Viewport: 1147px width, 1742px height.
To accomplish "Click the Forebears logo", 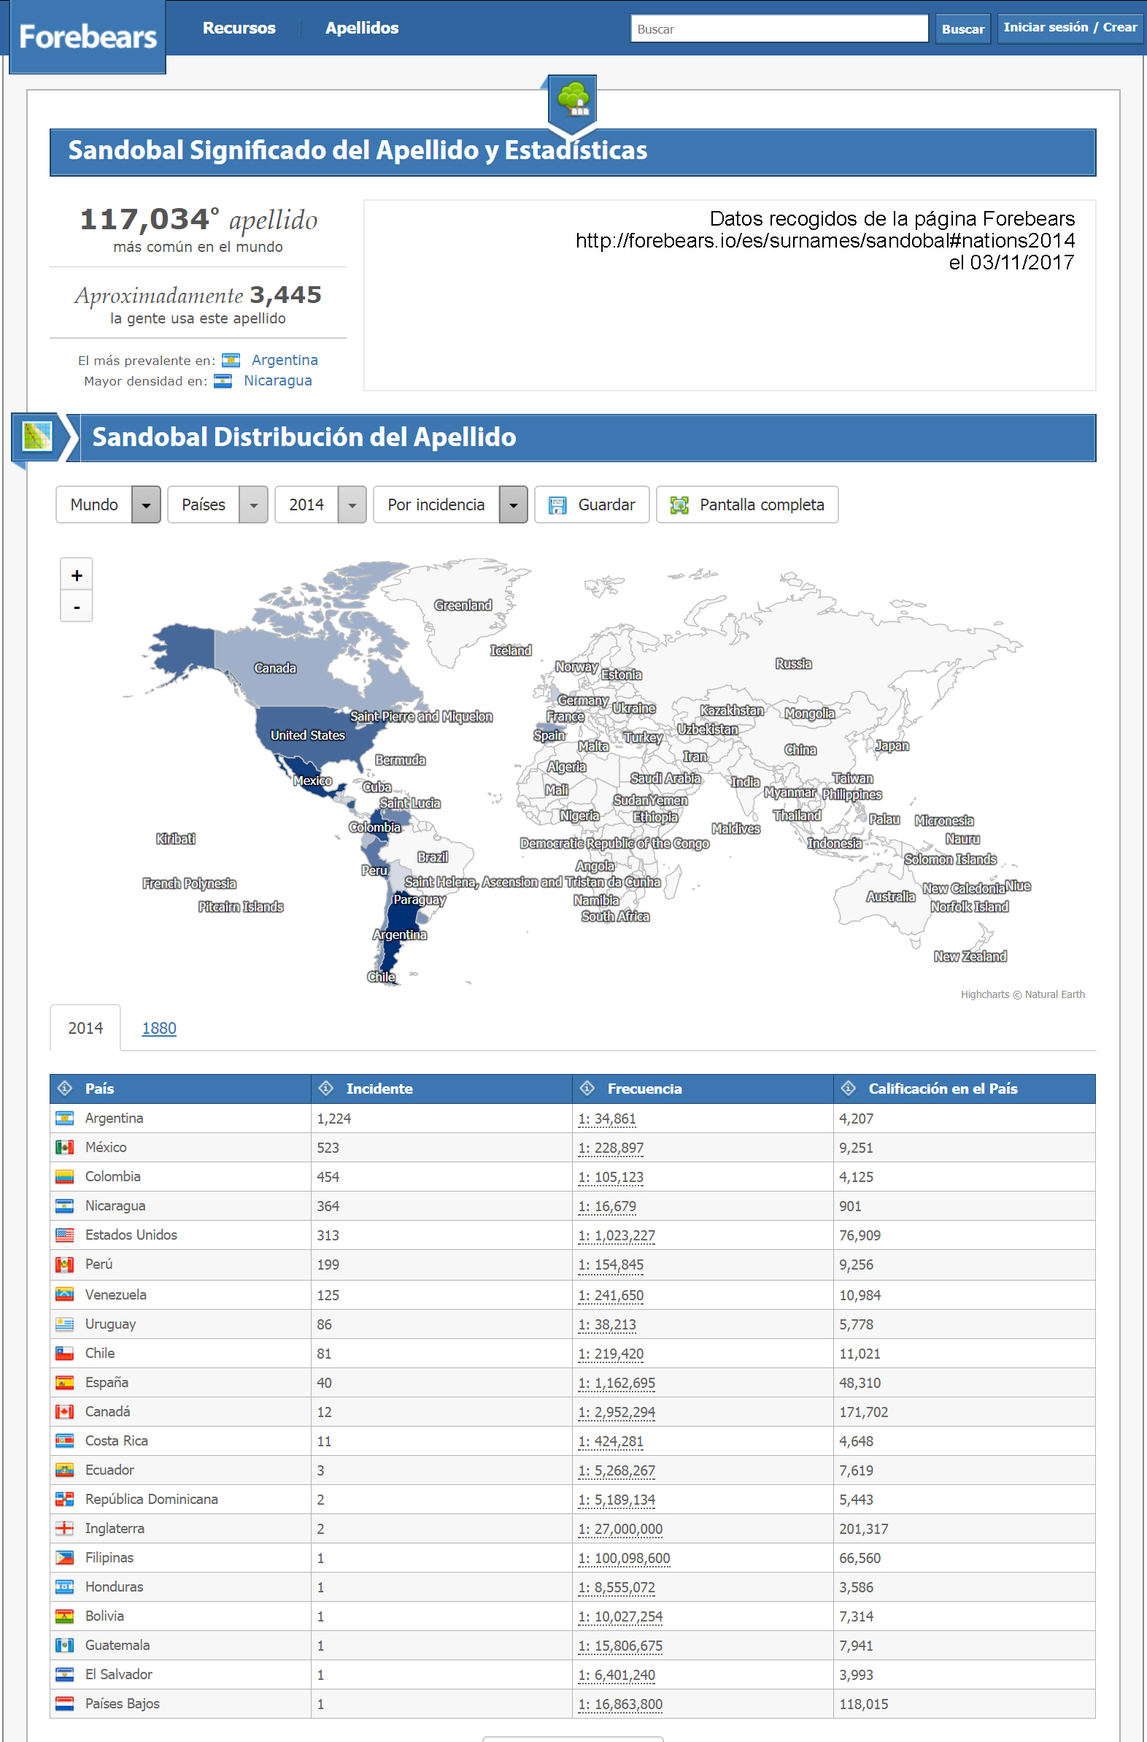I will (88, 36).
